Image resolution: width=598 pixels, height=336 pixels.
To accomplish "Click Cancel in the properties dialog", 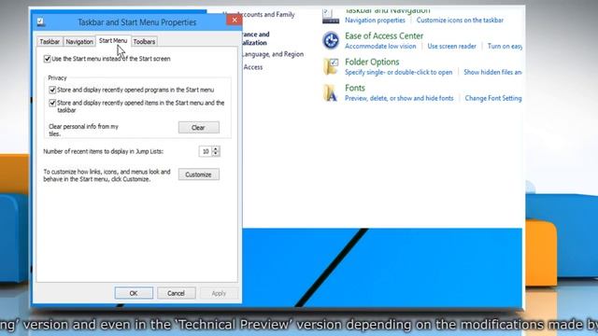I will 177,293.
